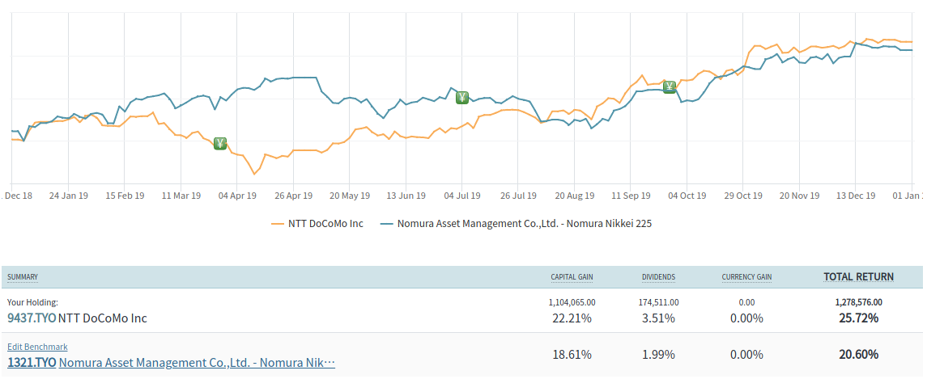Select the 25.72% total return value
927x379 pixels.
pos(858,318)
